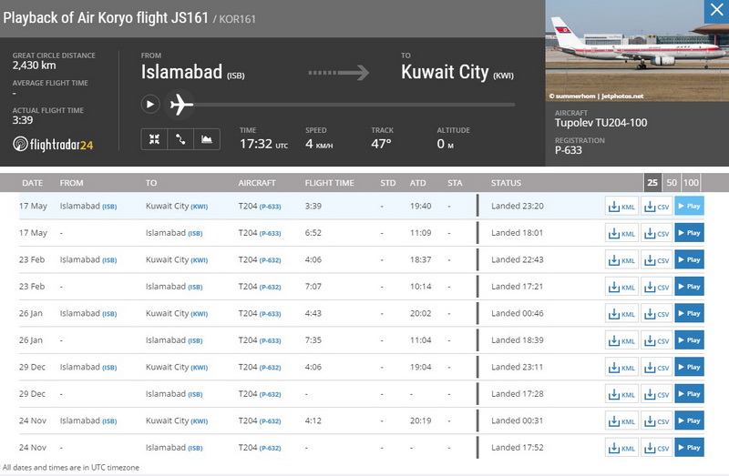The width and height of the screenshot is (729, 476).
Task: Download CSV for 24 Nov 20:19 flight
Action: tap(656, 420)
